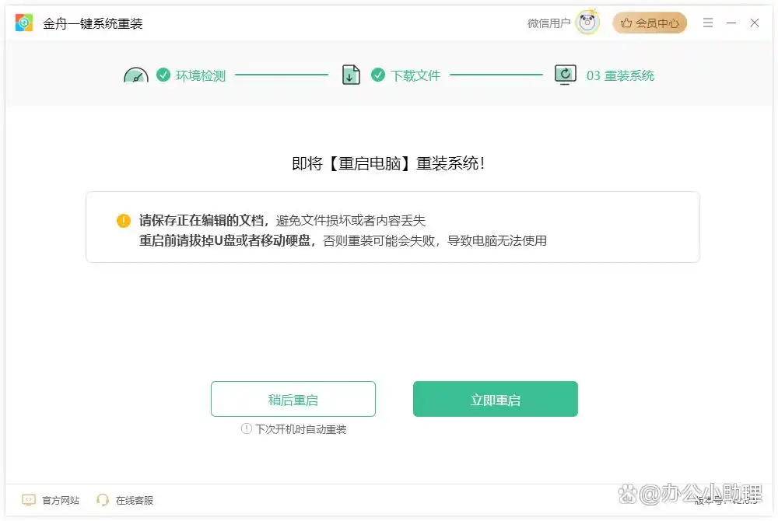
Task: Click the green progress line between steps
Action: pos(280,75)
